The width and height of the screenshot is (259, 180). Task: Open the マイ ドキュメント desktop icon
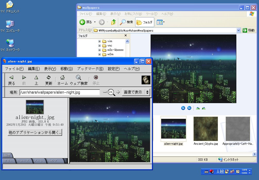tap(10, 7)
